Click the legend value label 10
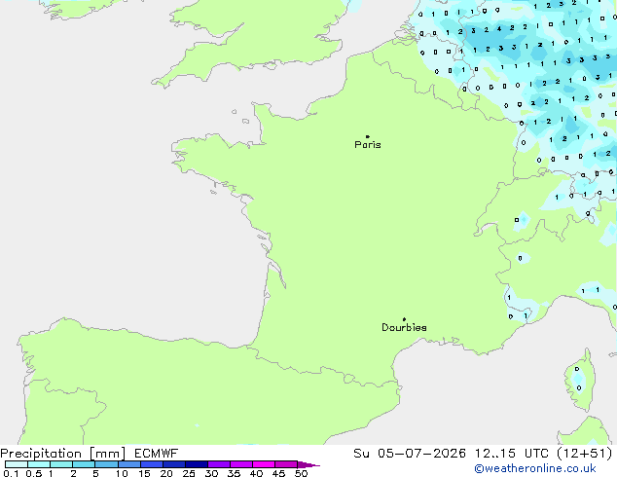Screen dimensions: 617x477 [122, 473]
